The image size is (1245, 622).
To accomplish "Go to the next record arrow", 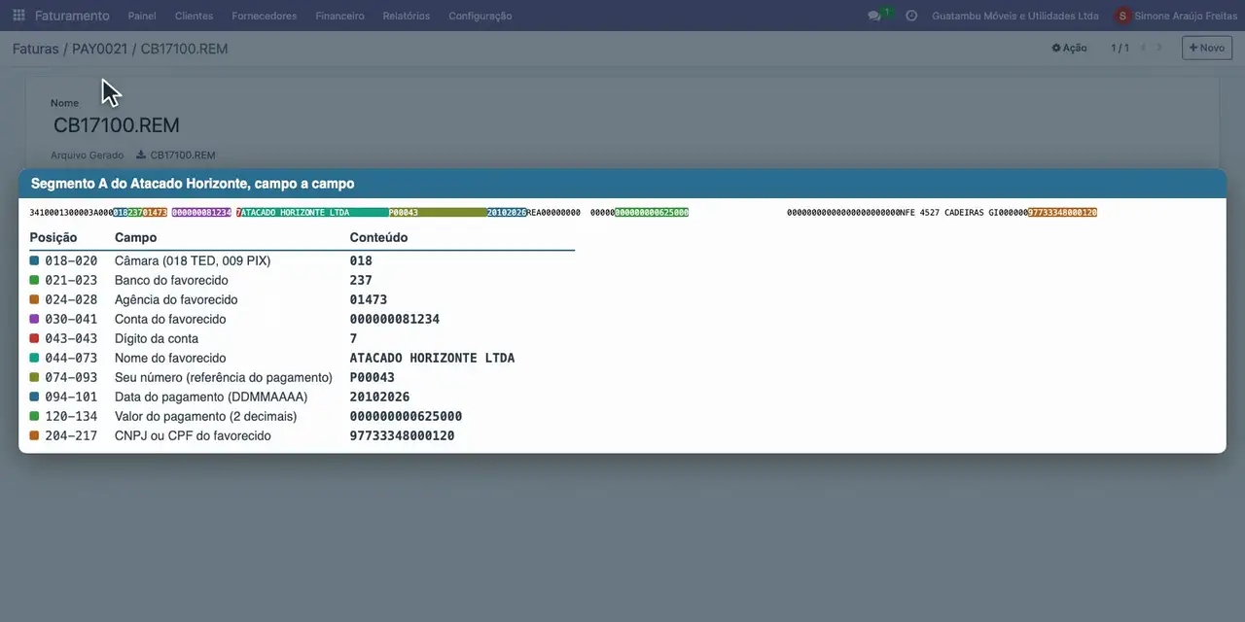I will point(1159,48).
